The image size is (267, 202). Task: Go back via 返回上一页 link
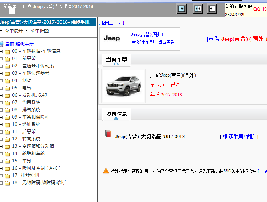[x=111, y=23]
